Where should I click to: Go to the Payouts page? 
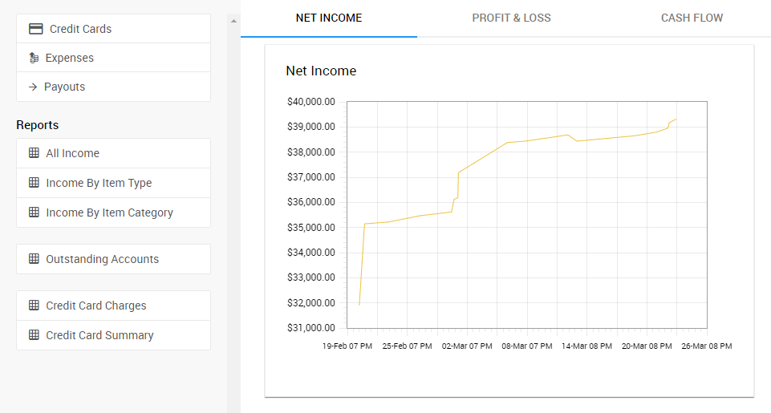coord(64,87)
